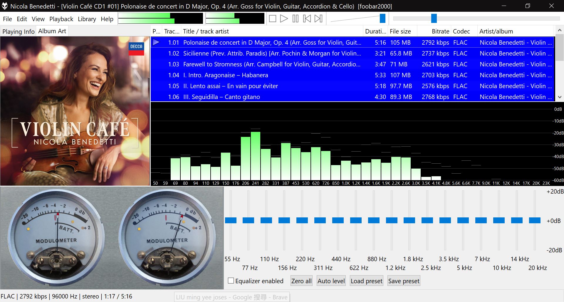Sort by Bitrate column header
This screenshot has height=302, width=564.
(x=434, y=31)
